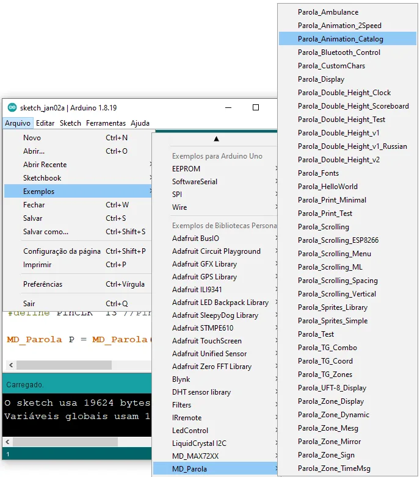Open the Arquivo menu
This screenshot has width=420, height=477.
(x=18, y=123)
